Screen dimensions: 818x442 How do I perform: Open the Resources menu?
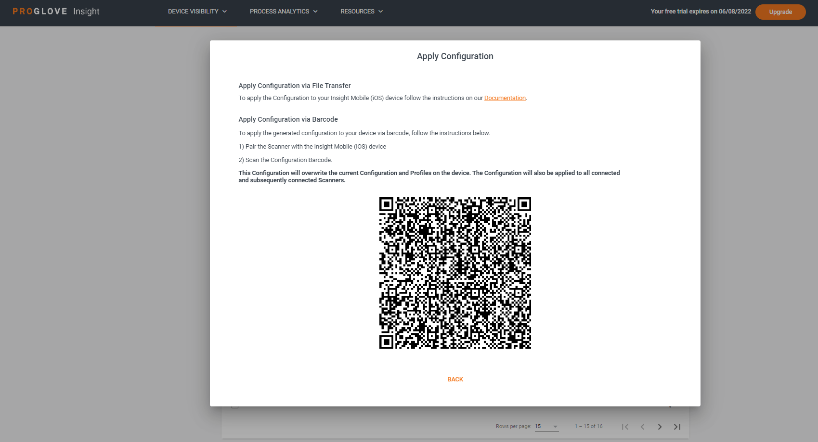362,12
